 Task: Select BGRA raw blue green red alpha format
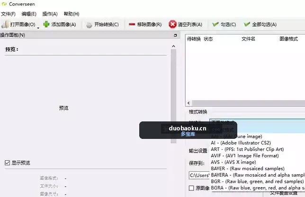pyautogui.click(x=258, y=188)
